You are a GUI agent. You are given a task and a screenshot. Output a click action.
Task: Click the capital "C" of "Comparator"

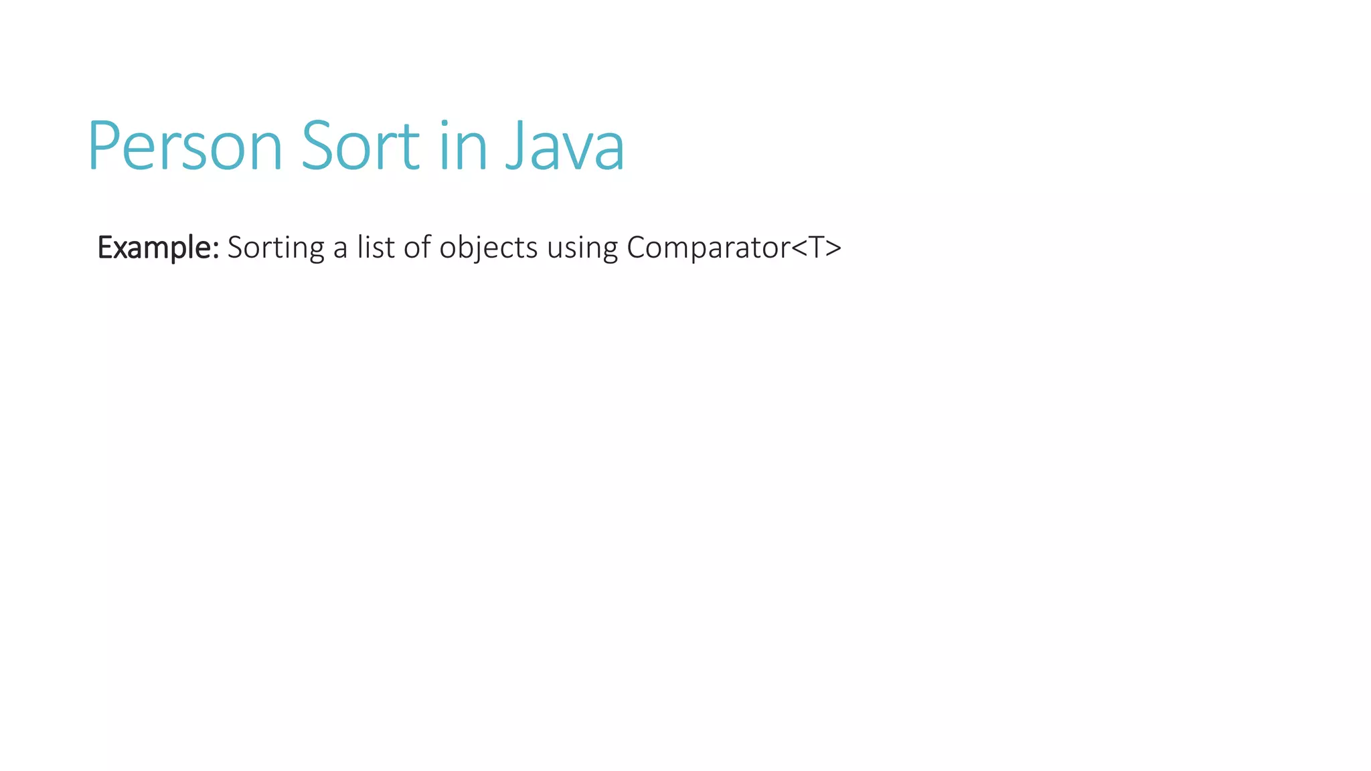pos(637,247)
